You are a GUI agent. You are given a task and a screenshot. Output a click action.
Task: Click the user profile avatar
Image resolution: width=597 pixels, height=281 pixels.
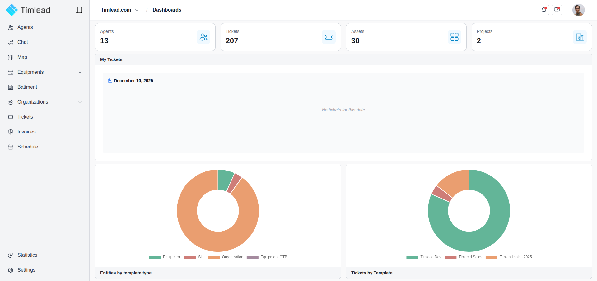pyautogui.click(x=578, y=10)
